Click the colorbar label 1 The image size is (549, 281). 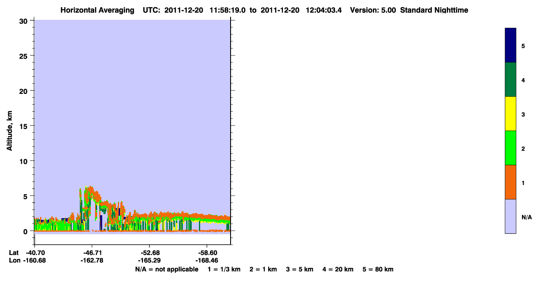pyautogui.click(x=523, y=183)
